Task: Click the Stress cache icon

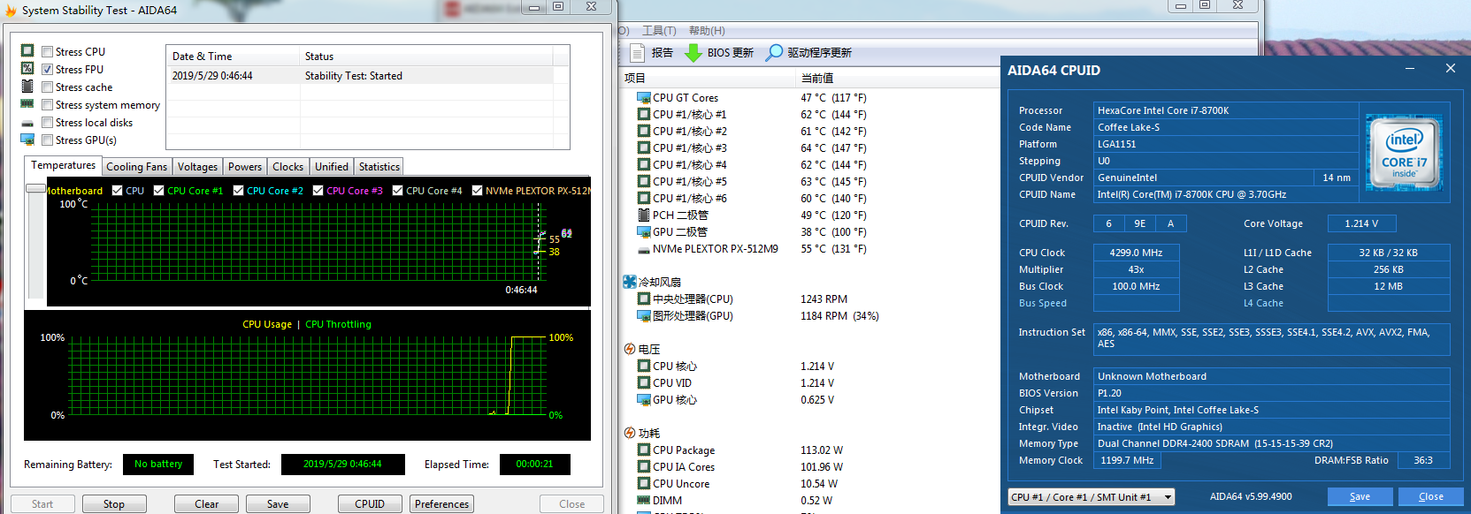Action: [27, 87]
